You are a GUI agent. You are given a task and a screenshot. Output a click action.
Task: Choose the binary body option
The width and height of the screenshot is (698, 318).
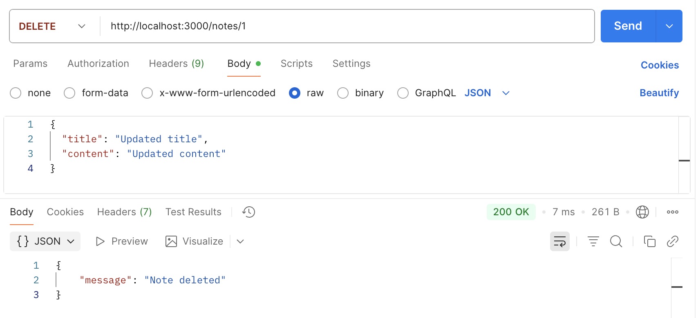[343, 93]
